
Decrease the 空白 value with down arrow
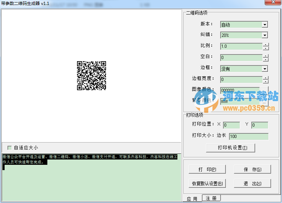click(266, 59)
